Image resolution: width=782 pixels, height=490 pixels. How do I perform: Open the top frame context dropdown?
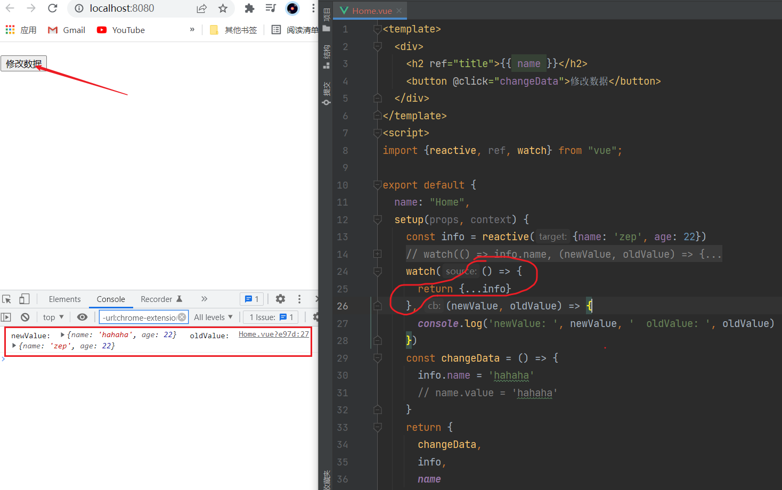coord(52,317)
